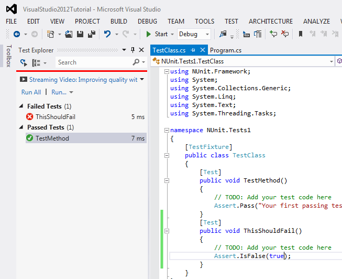Click the Navigate Backward arrow icon
This screenshot has height=279, width=342.
17,34
